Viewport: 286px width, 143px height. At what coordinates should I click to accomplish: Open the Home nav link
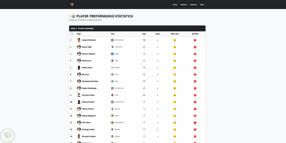pyautogui.click(x=175, y=5)
